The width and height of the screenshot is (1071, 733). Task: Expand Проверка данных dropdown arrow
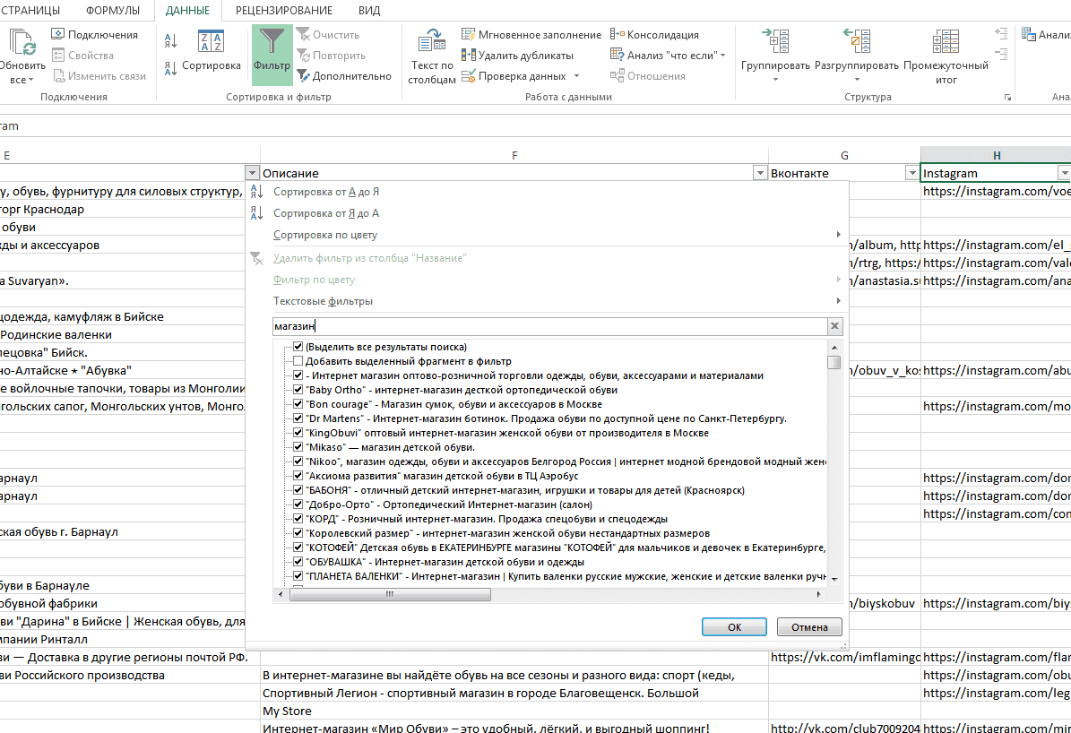(576, 76)
